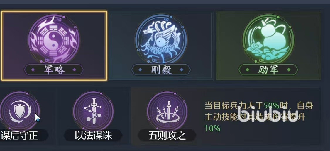Click the blue diamond right of 刚毅

[x=182, y=70]
